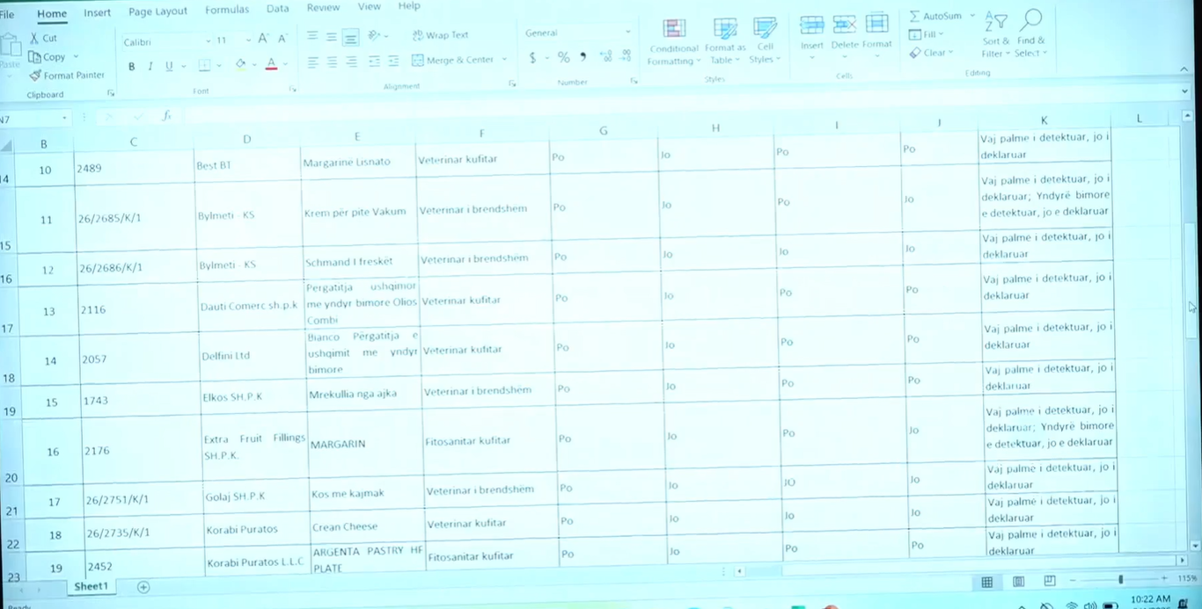1202x609 pixels.
Task: Switch to Normal view in status bar
Action: [987, 582]
